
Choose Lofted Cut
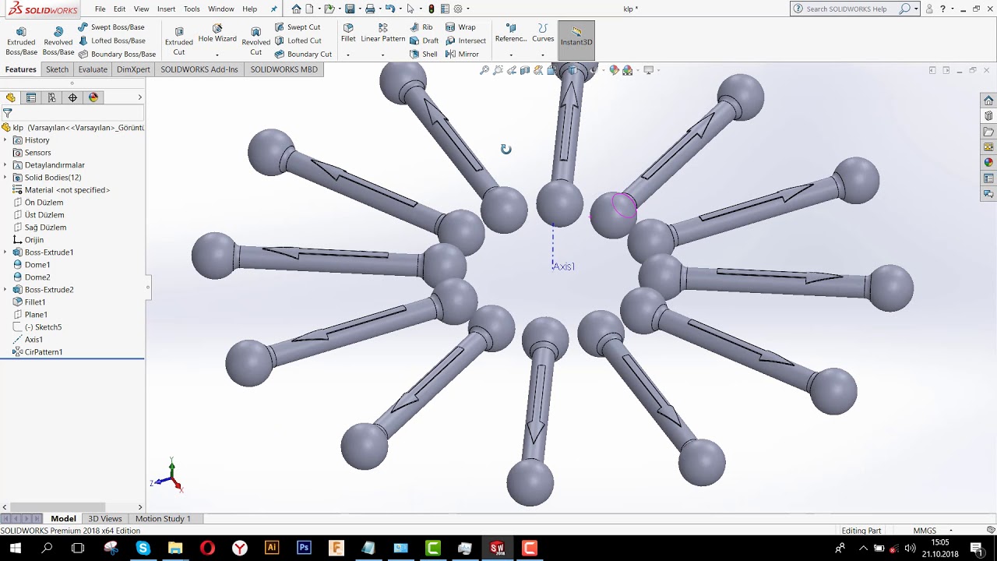(298, 41)
